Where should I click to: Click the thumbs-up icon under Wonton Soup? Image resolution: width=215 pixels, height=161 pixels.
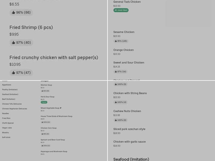coord(42,91)
